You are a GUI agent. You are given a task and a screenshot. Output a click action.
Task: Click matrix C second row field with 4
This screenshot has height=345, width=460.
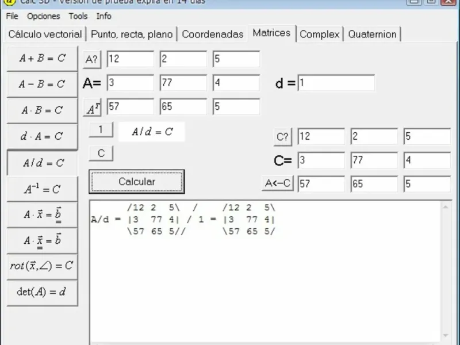tap(427, 160)
